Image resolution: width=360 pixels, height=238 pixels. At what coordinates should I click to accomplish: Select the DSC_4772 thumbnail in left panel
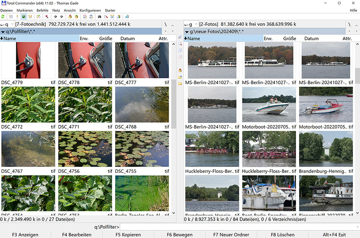tap(28, 105)
